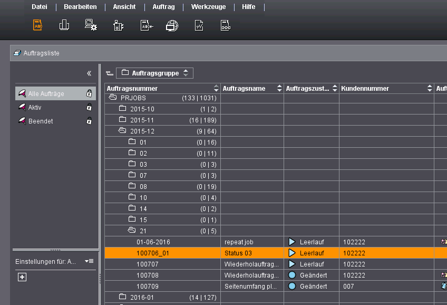Image resolution: width=447 pixels, height=305 pixels.
Task: Collapse the PRJOBS folder
Action: (x=113, y=97)
